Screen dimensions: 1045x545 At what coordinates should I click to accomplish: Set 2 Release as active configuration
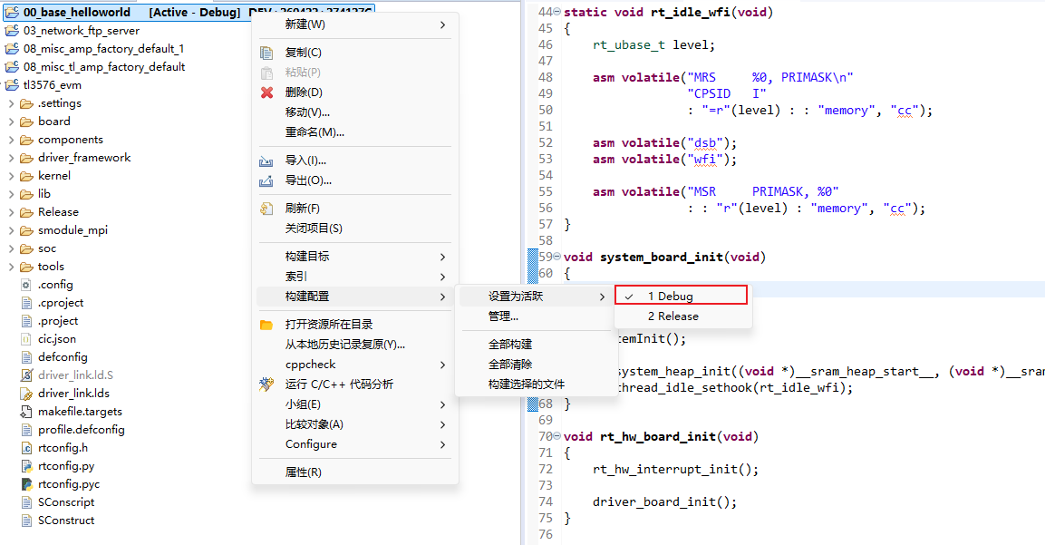tap(683, 316)
